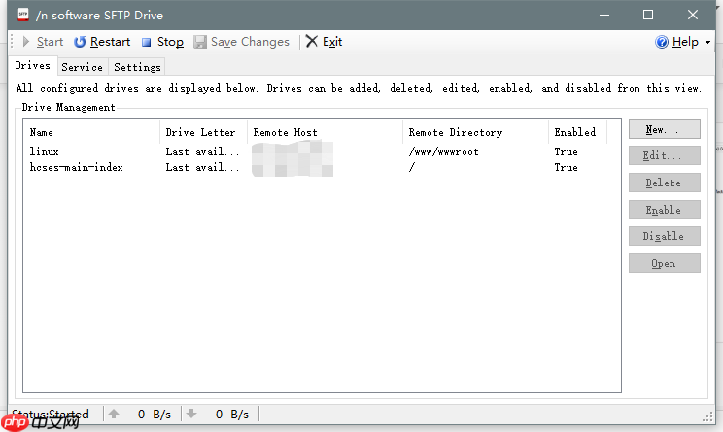Image resolution: width=723 pixels, height=432 pixels.
Task: Click the Exit toolbar label
Action: coord(332,42)
